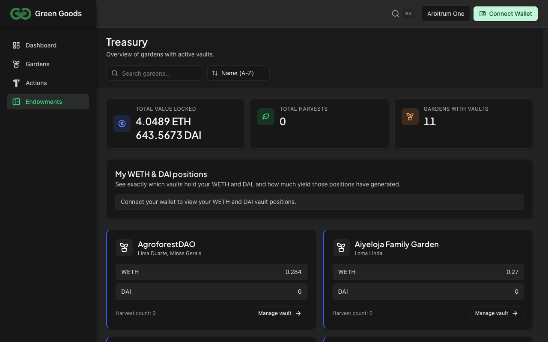Navigate to Actions in the sidebar
The height and width of the screenshot is (342, 548).
[36, 83]
